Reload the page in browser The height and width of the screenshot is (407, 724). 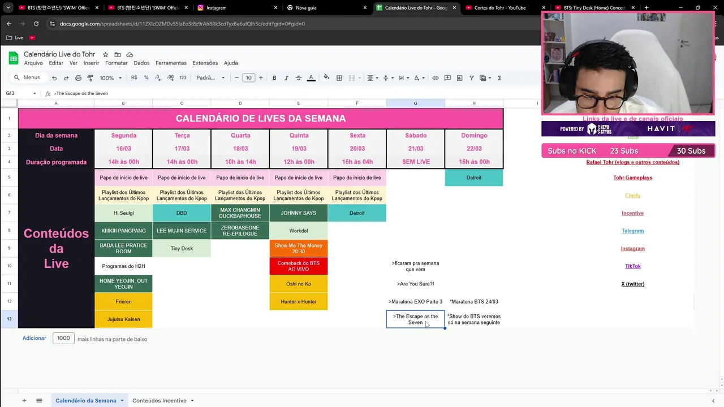tap(36, 24)
